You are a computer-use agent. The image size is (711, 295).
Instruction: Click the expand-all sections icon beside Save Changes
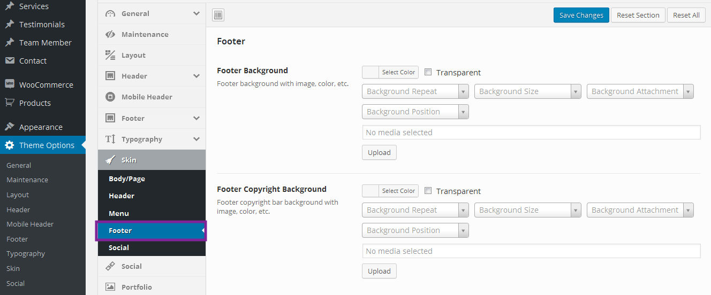click(218, 15)
